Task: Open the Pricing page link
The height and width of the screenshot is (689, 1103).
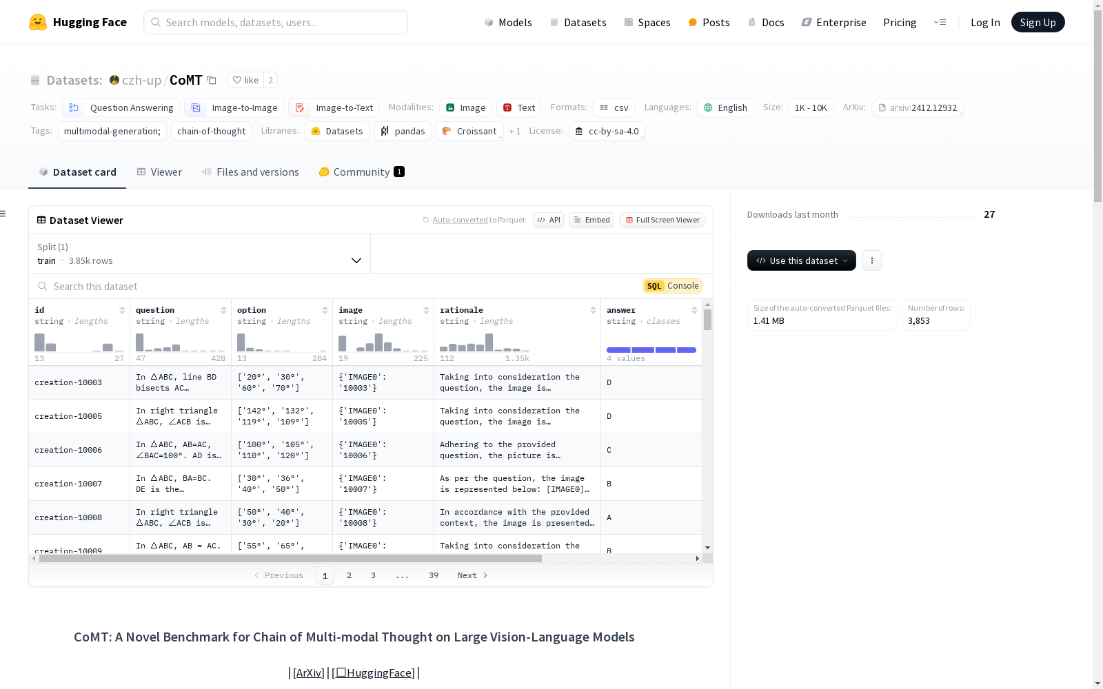Action: (900, 22)
